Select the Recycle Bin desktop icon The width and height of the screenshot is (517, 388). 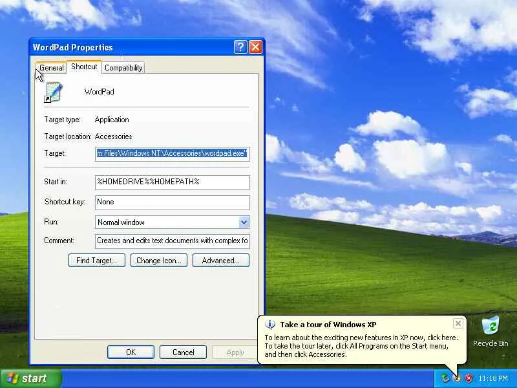point(491,331)
